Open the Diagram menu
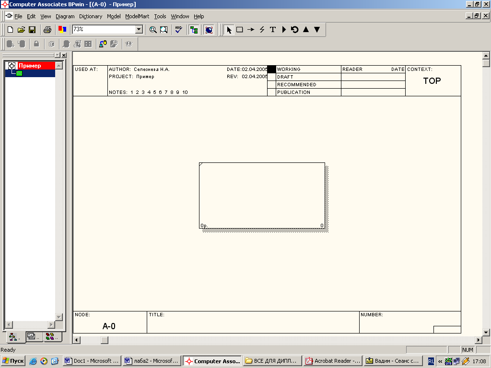 (x=65, y=16)
